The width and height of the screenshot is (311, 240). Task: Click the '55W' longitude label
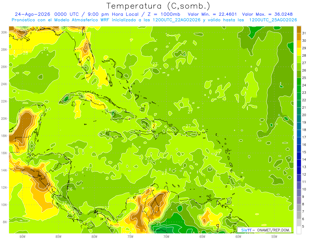(274, 237)
